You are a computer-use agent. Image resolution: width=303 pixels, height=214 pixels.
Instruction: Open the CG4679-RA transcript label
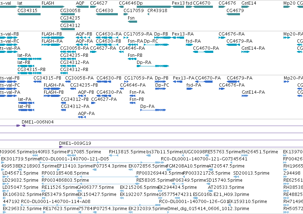click(x=239, y=41)
